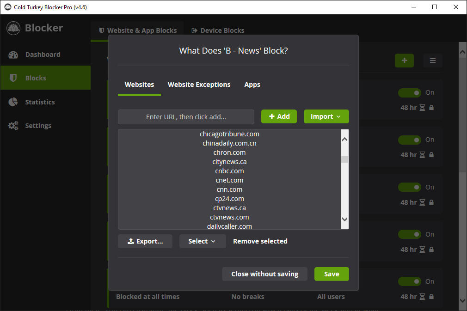
Task: Click the Blocks shield icon in sidebar
Action: click(13, 78)
